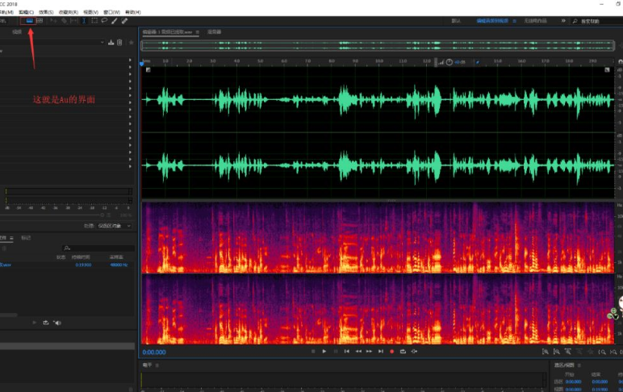Select the grayed-out Razor tool

tap(64, 21)
